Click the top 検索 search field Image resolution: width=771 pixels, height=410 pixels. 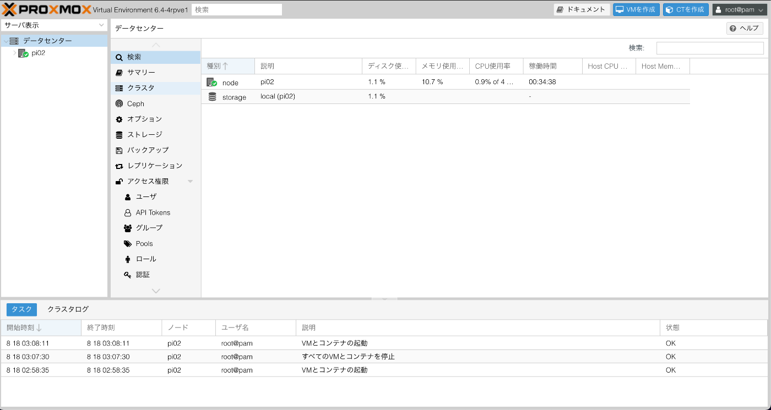(x=237, y=9)
